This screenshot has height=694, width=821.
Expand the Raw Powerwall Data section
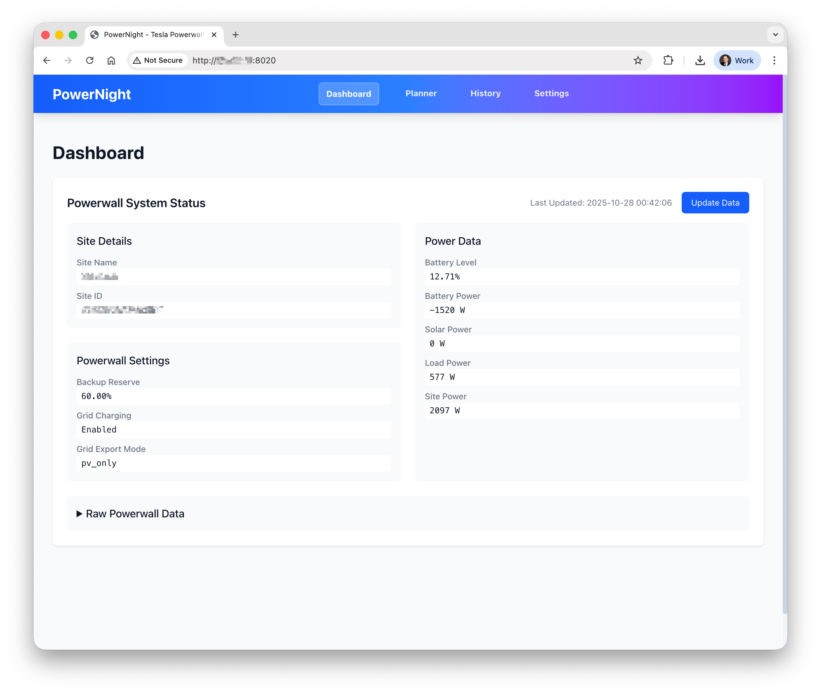pyautogui.click(x=131, y=514)
